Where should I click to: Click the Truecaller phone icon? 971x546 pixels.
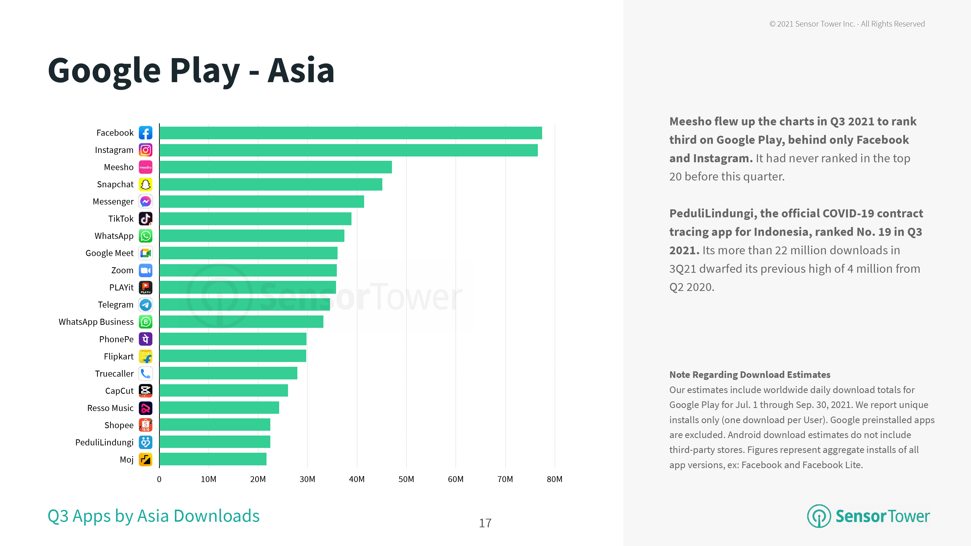[x=145, y=373]
